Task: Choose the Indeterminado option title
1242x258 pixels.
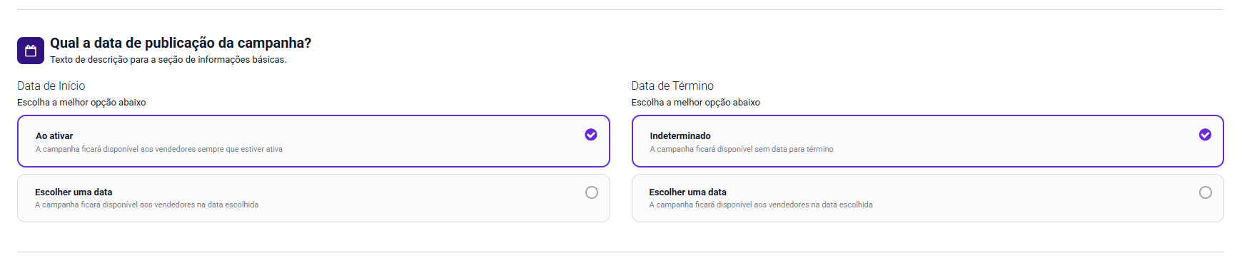Action: coord(680,136)
